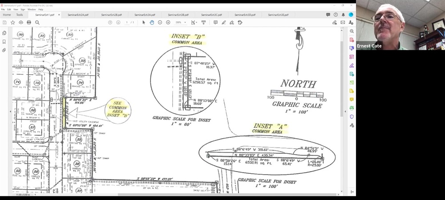Image resolution: width=445 pixels, height=200 pixels.
Task: Expand tools pane with bottom-right arrow icon
Action: click(x=352, y=192)
